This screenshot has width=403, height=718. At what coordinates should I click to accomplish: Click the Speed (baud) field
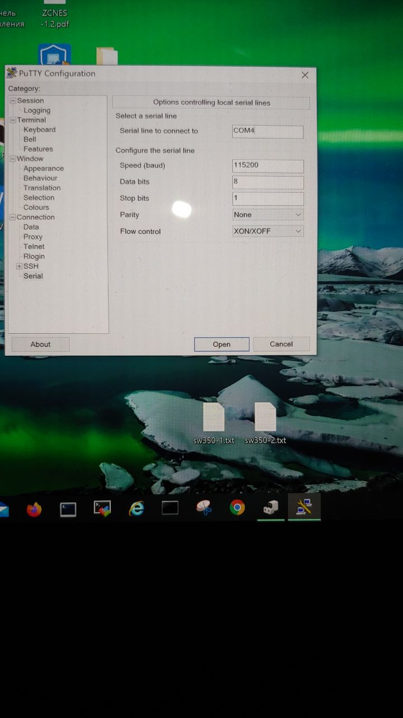click(x=268, y=165)
